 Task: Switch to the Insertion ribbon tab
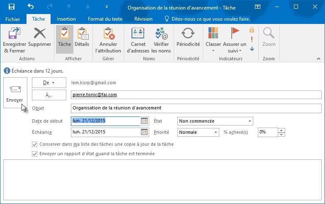click(66, 19)
